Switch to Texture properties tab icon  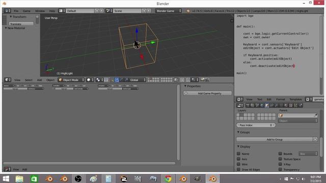291,105
